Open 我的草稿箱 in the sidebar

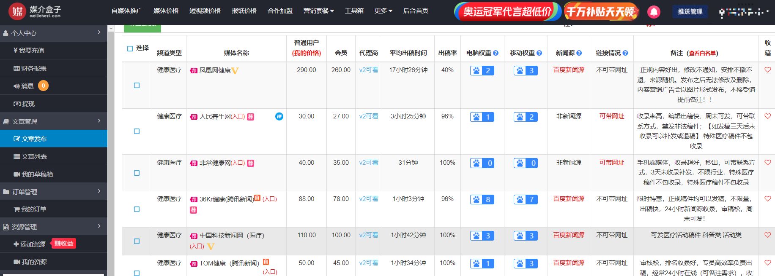pos(54,174)
